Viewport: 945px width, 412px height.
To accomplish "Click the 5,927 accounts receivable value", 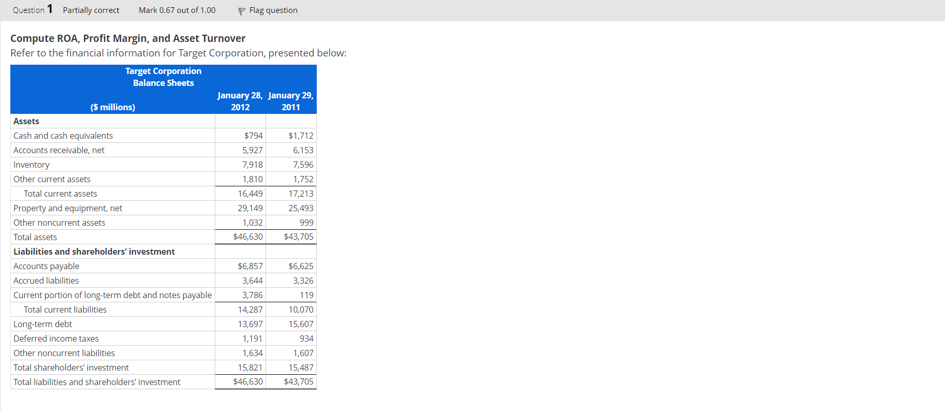I will [253, 150].
